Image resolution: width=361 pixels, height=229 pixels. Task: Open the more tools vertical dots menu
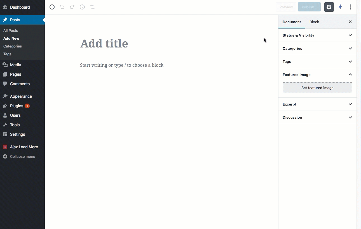pyautogui.click(x=350, y=7)
